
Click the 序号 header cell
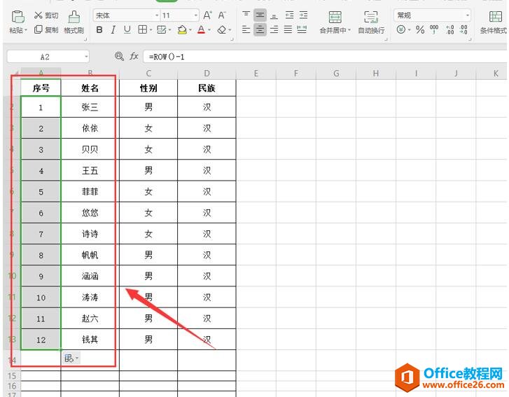point(41,88)
